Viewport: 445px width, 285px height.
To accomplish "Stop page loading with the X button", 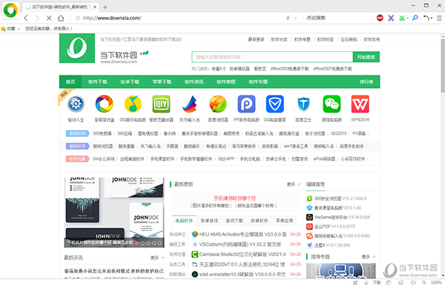I will pyautogui.click(x=49, y=18).
